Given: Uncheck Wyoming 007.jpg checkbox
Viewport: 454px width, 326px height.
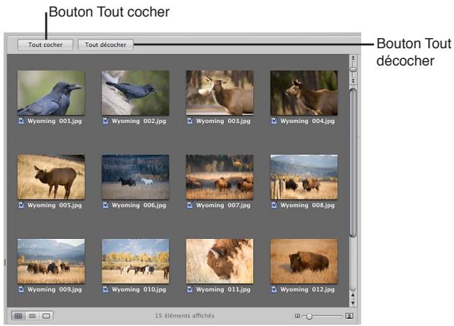Looking at the screenshot, I should coord(190,205).
